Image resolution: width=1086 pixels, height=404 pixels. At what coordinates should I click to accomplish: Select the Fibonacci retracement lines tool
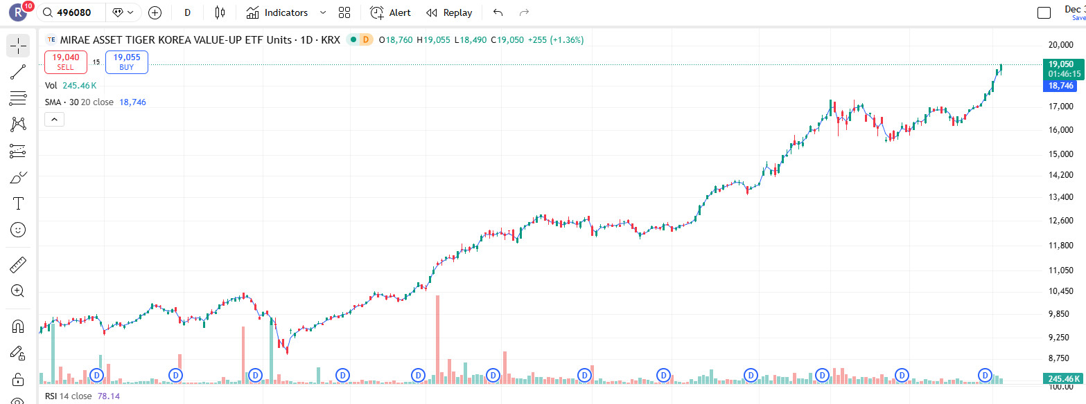(18, 98)
